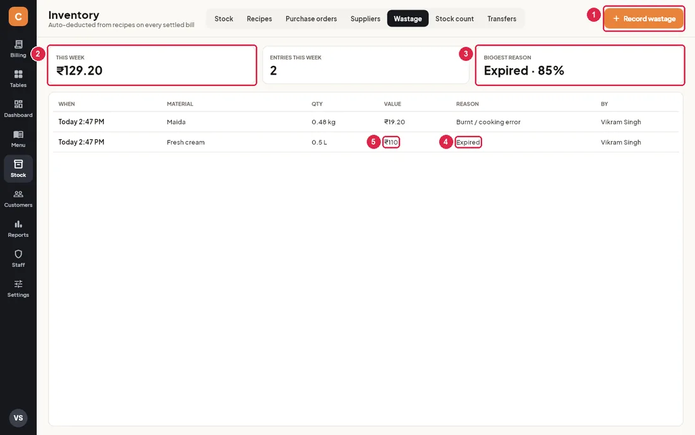The image size is (695, 435).
Task: Click the VALUE column header
Action: click(x=392, y=104)
